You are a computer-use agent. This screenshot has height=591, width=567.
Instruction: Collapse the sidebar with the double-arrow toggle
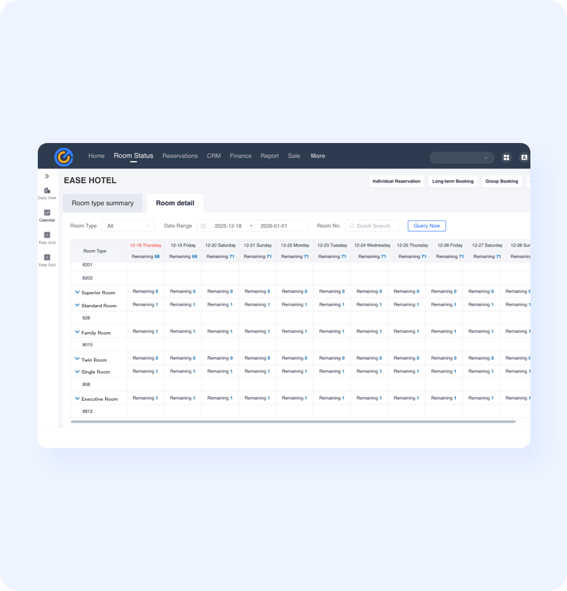click(47, 176)
